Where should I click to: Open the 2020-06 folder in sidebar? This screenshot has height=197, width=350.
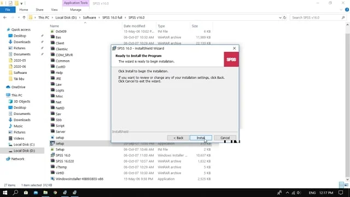tap(20, 67)
